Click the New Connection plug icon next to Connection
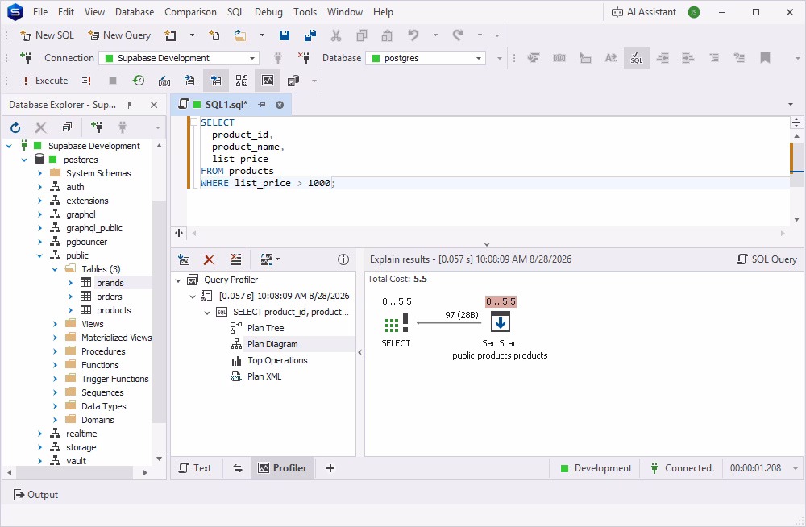 [x=26, y=58]
